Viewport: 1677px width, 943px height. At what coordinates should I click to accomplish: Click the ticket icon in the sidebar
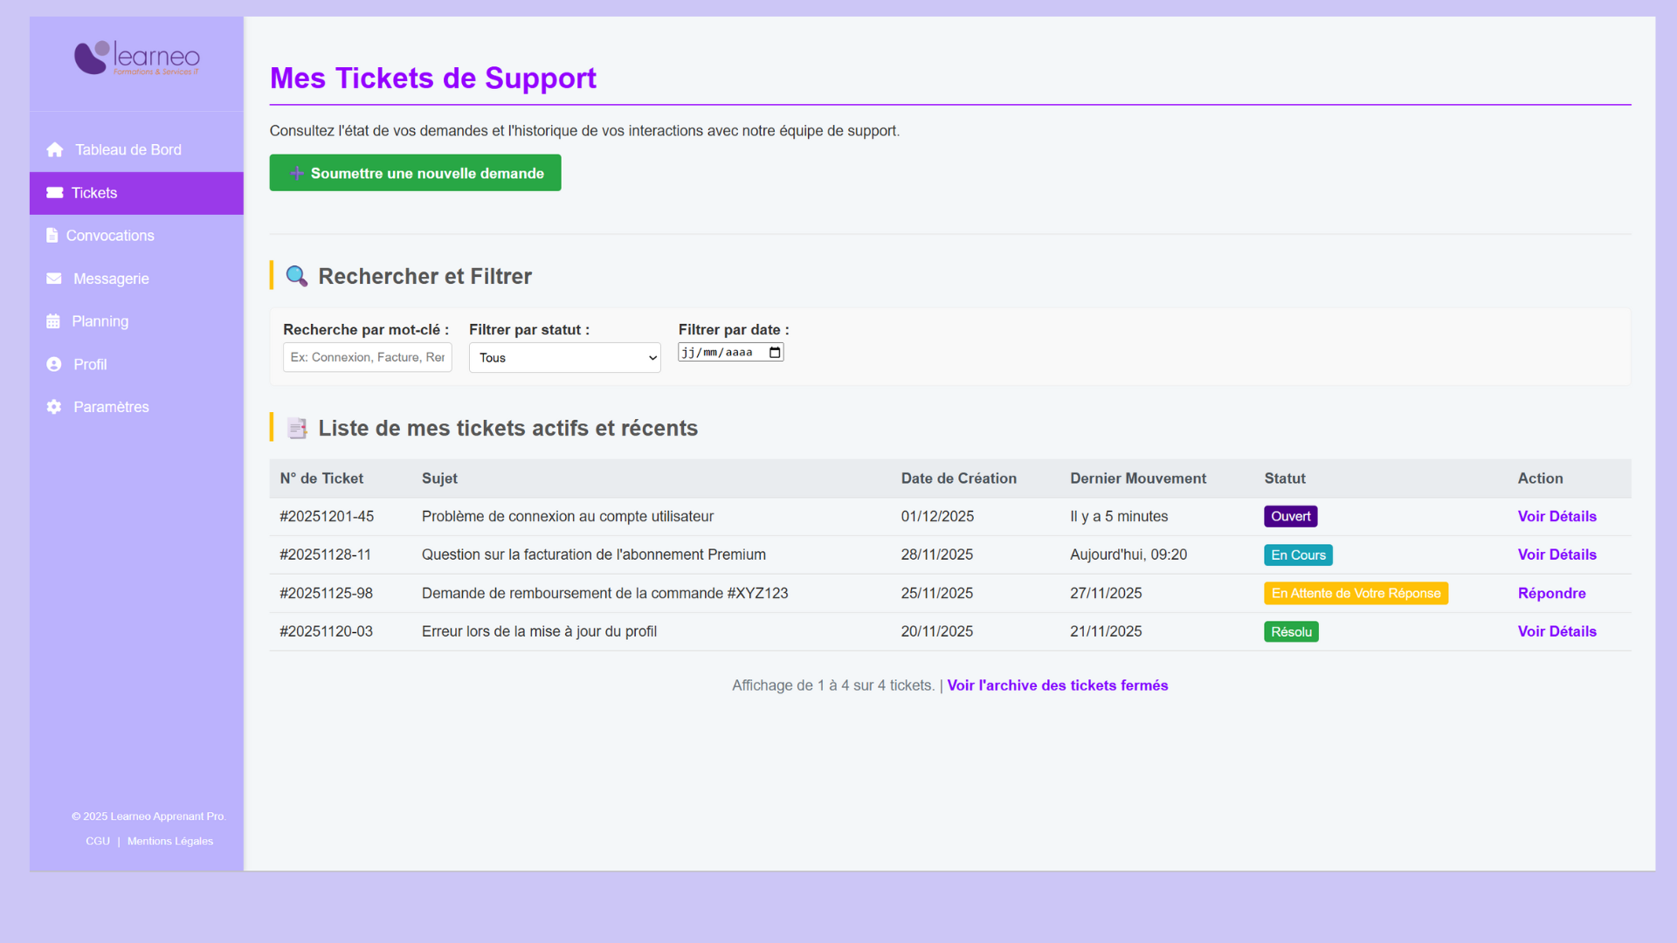point(54,193)
